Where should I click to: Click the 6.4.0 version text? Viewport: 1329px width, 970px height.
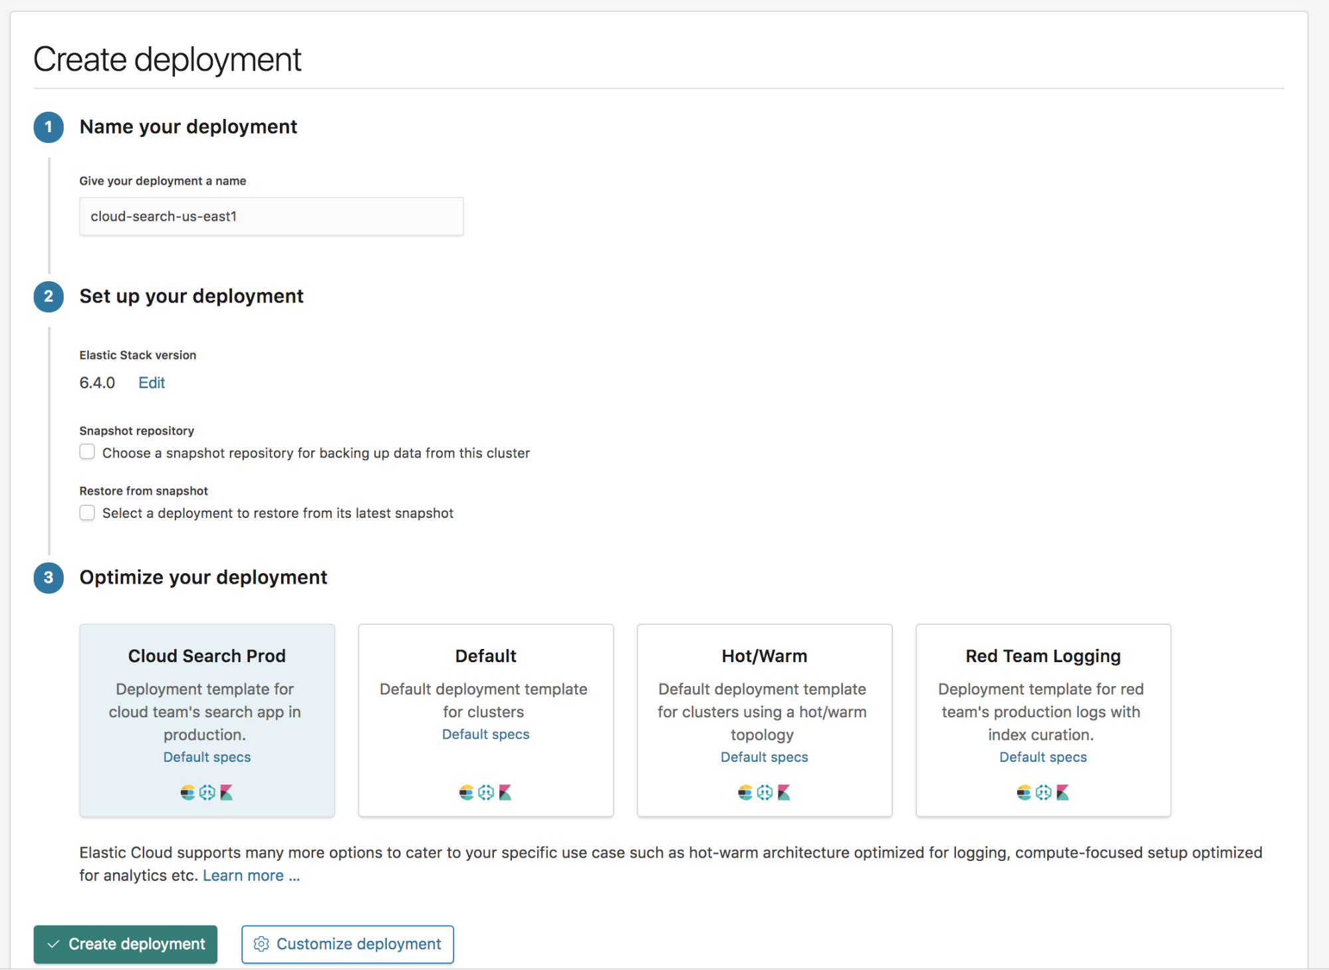click(97, 383)
